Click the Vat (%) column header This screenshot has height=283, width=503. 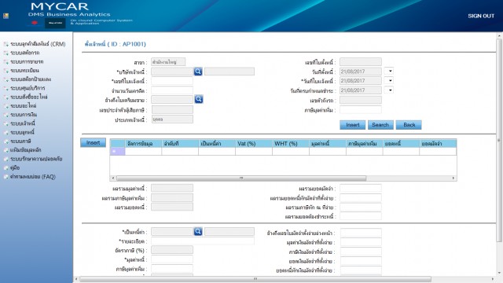pos(254,143)
